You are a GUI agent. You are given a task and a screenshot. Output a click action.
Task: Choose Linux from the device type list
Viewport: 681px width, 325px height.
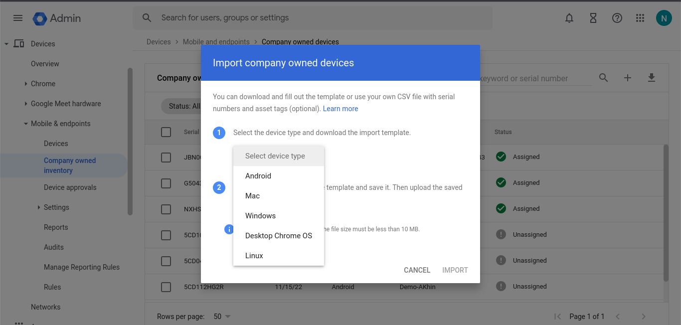[x=279, y=256]
